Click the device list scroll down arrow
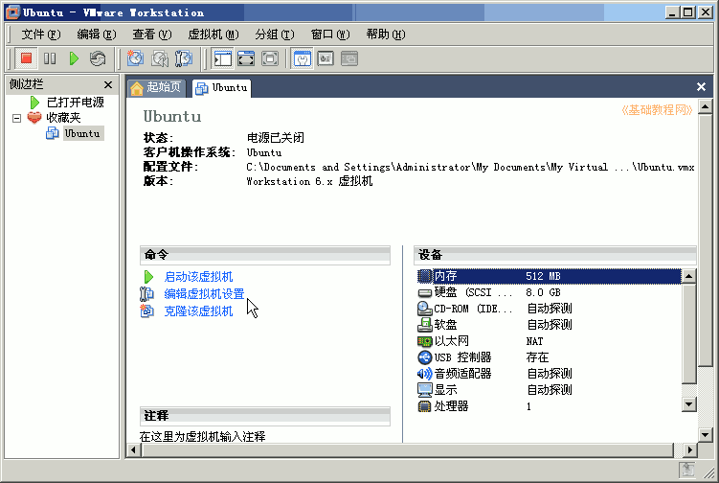This screenshot has width=719, height=483. (689, 404)
